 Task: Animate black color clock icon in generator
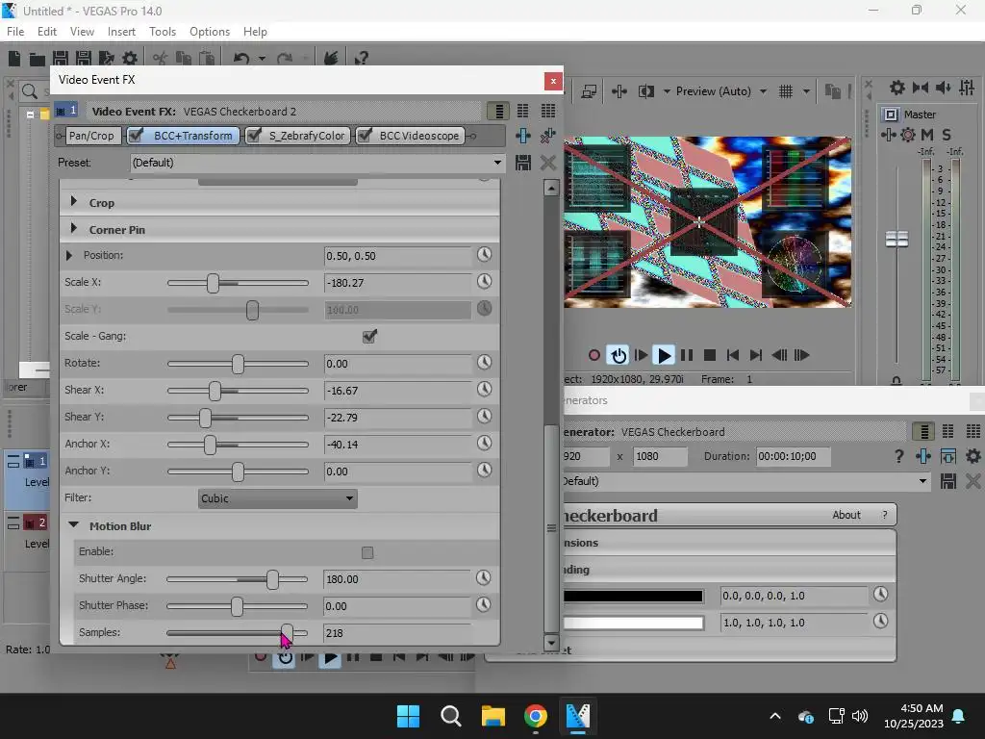(881, 595)
